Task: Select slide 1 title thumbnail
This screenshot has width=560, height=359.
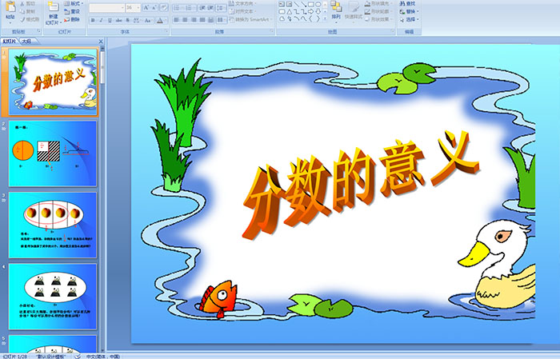Action: [53, 82]
